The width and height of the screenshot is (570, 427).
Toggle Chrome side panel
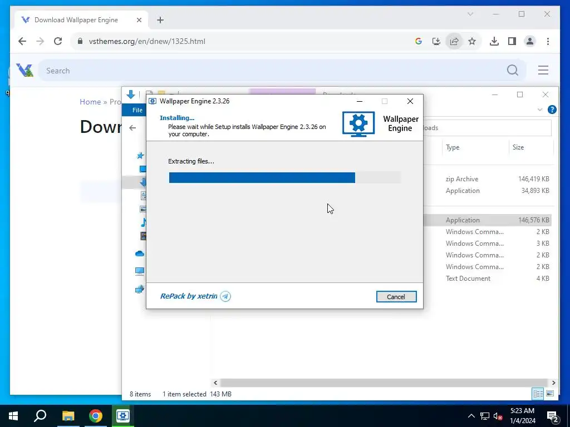pos(512,41)
